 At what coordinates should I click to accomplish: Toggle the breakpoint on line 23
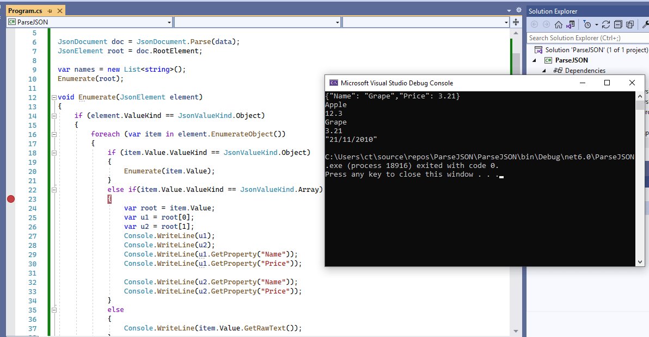[10, 199]
